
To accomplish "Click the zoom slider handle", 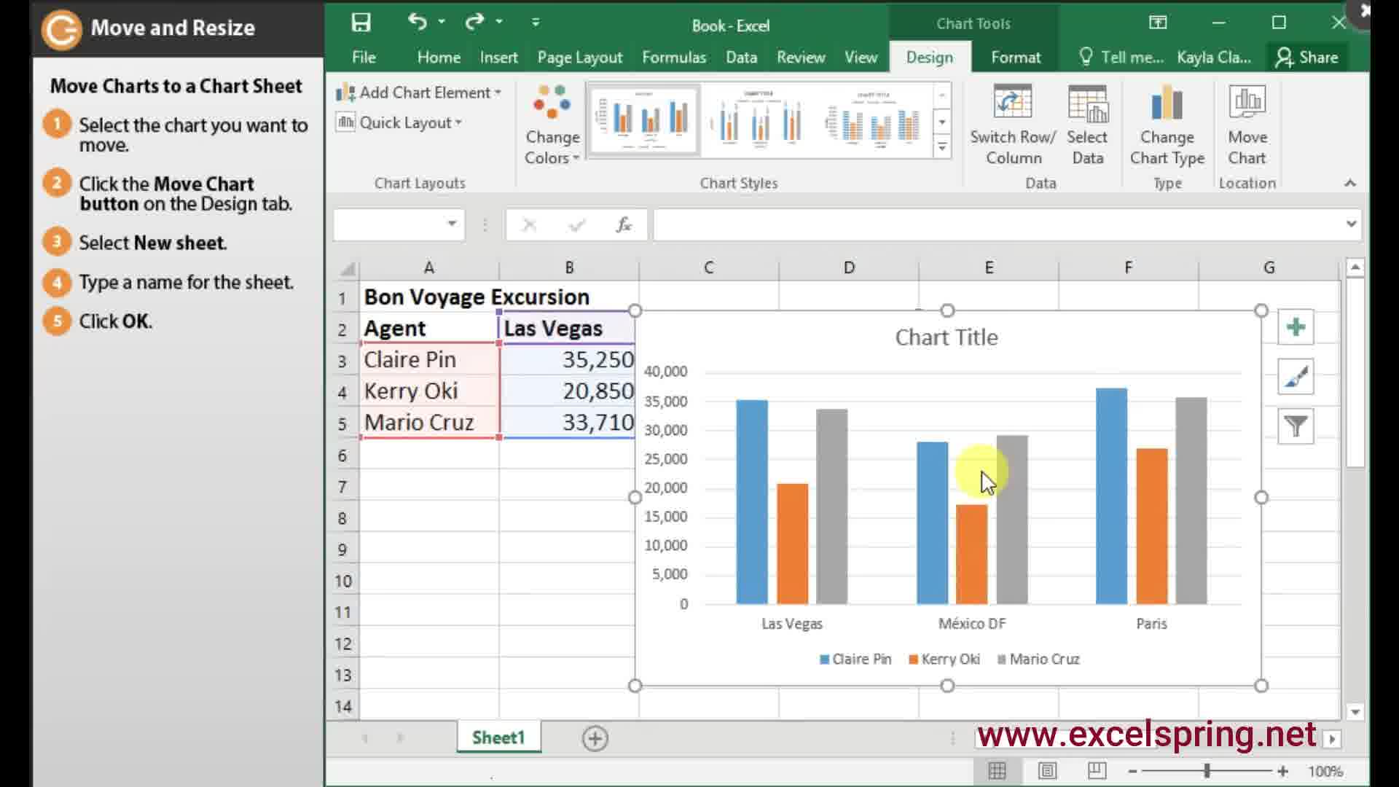I will [1207, 771].
